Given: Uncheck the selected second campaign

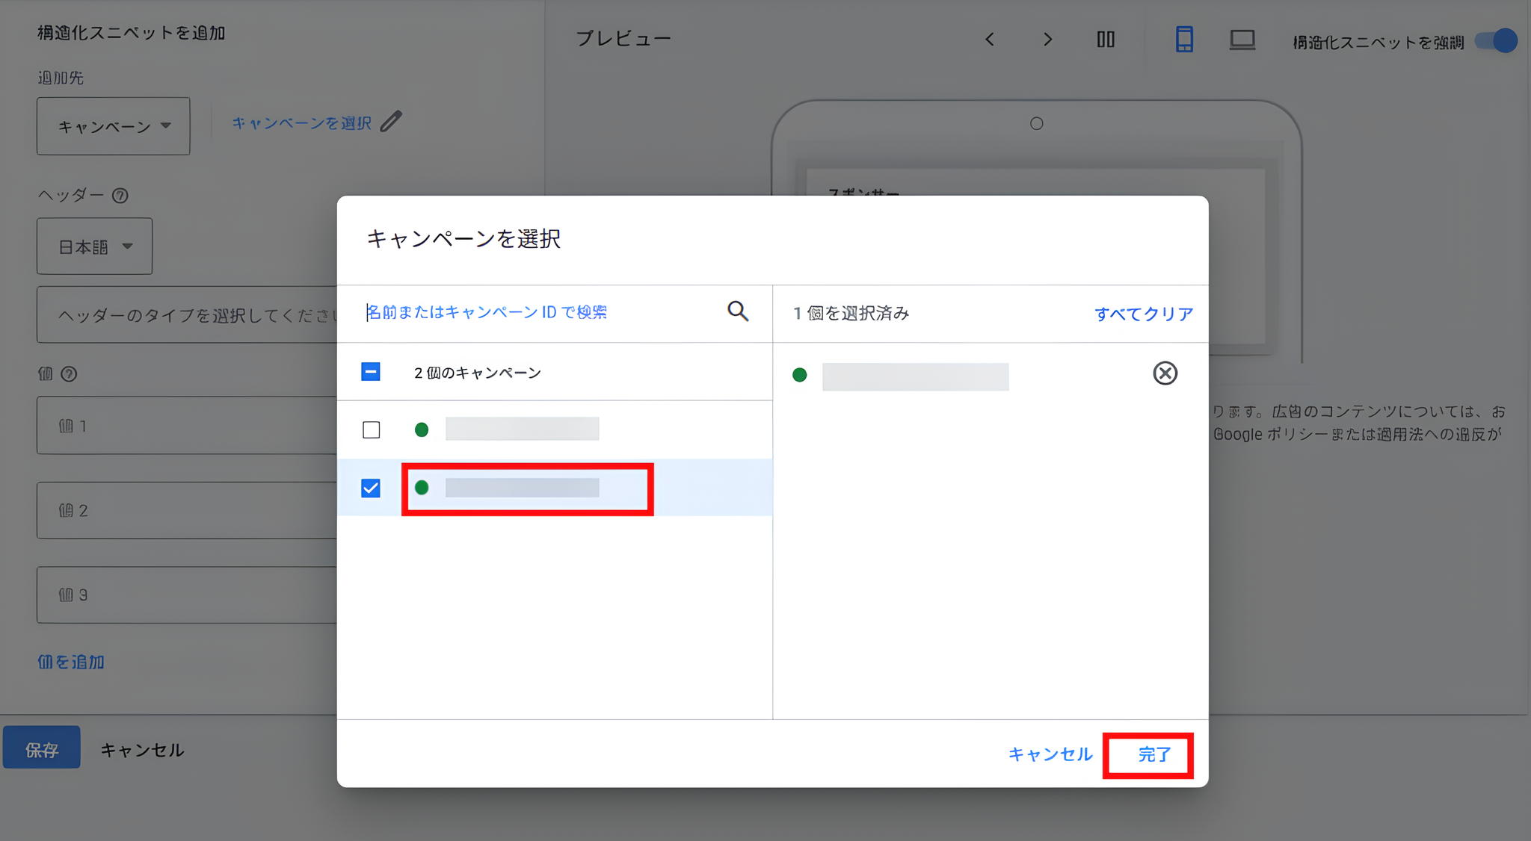Looking at the screenshot, I should pos(372,488).
